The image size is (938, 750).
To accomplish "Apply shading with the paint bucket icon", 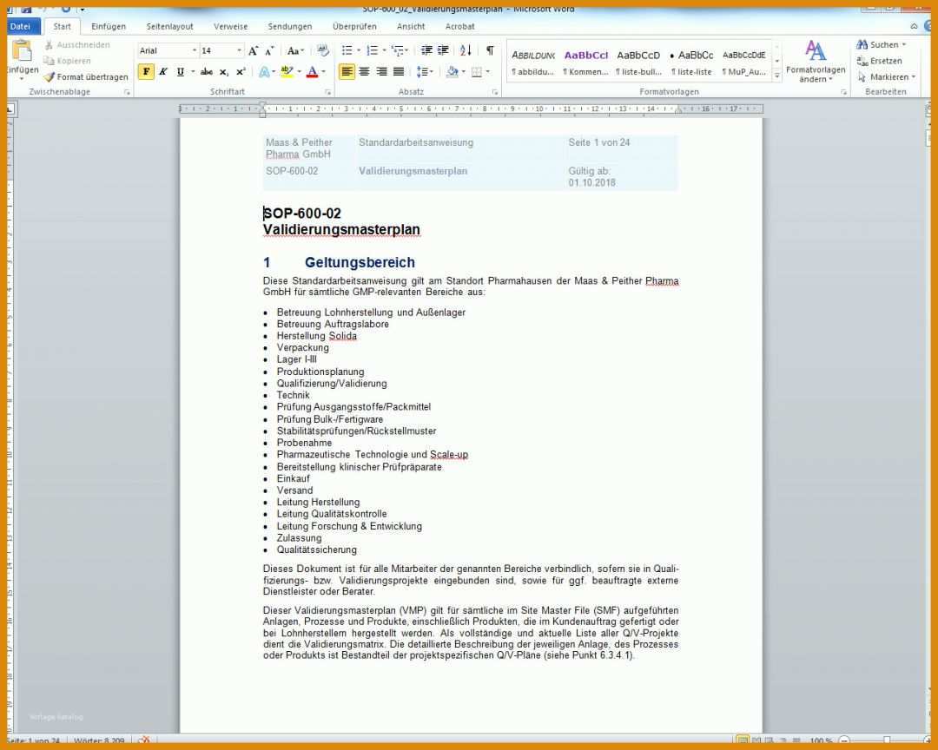I will coord(452,72).
